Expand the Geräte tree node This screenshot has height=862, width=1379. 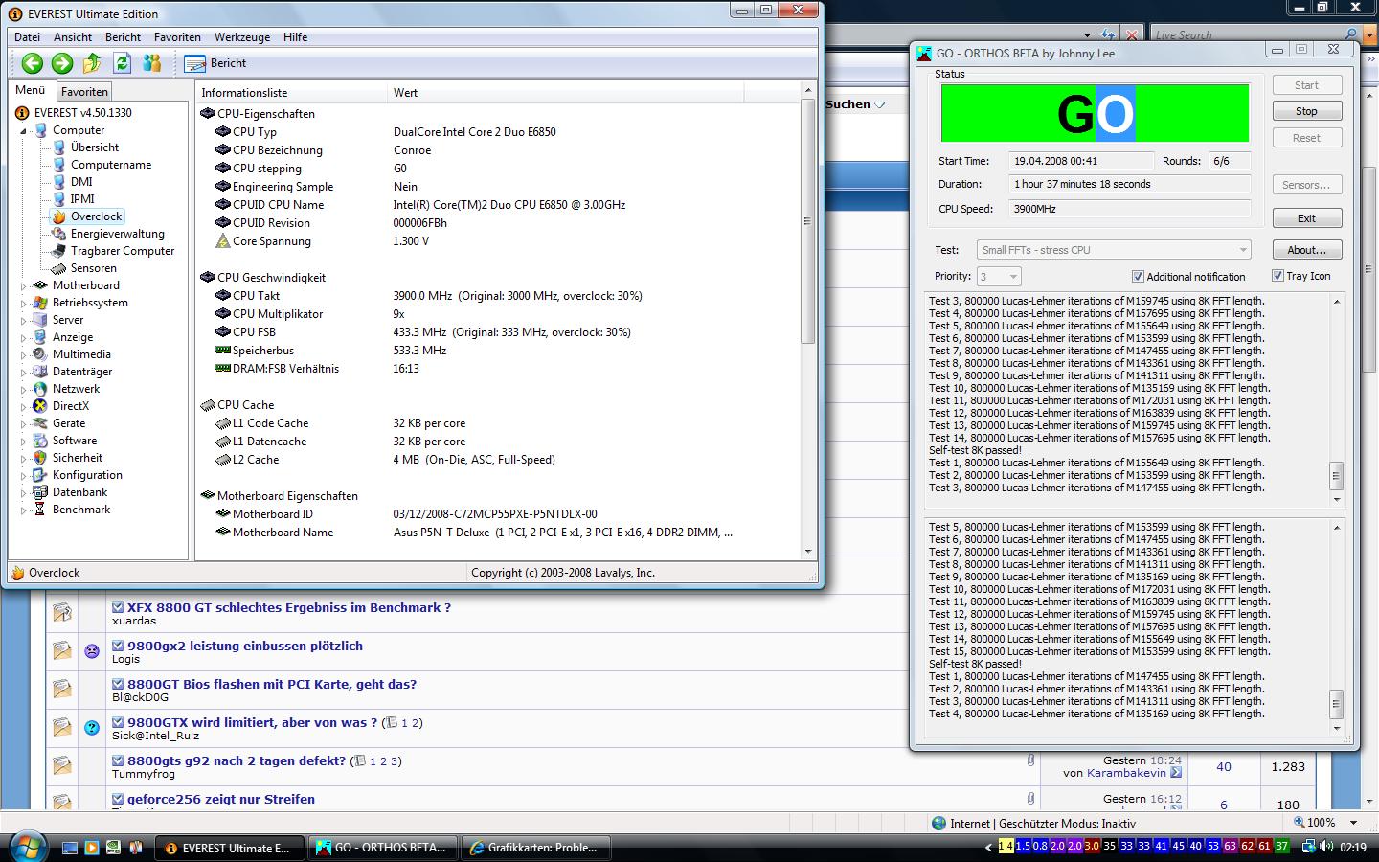click(24, 423)
